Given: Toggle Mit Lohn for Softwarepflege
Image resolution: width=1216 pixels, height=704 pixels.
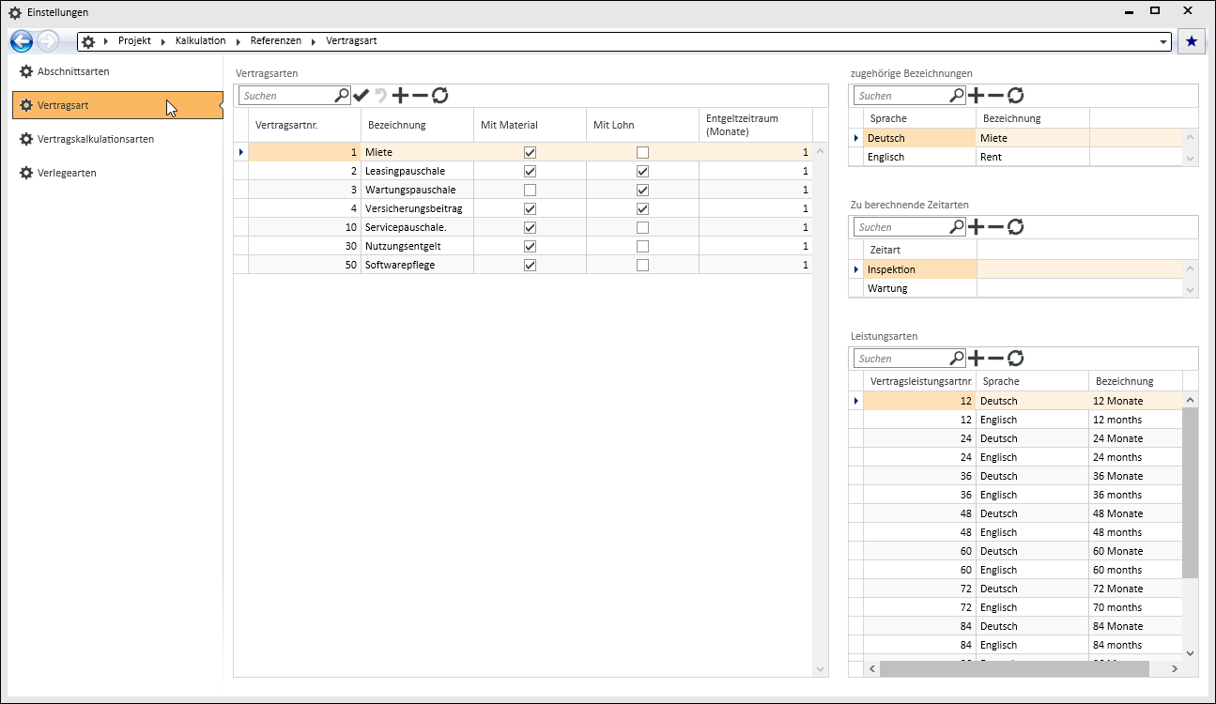Looking at the screenshot, I should coord(642,265).
